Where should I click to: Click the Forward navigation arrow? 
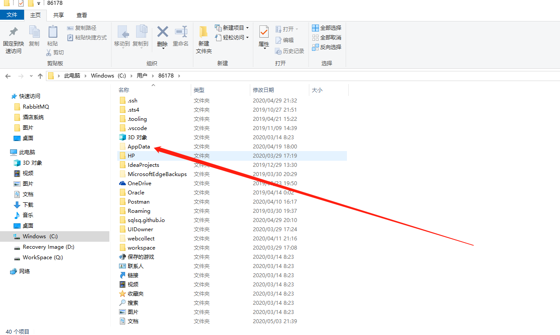[21, 76]
